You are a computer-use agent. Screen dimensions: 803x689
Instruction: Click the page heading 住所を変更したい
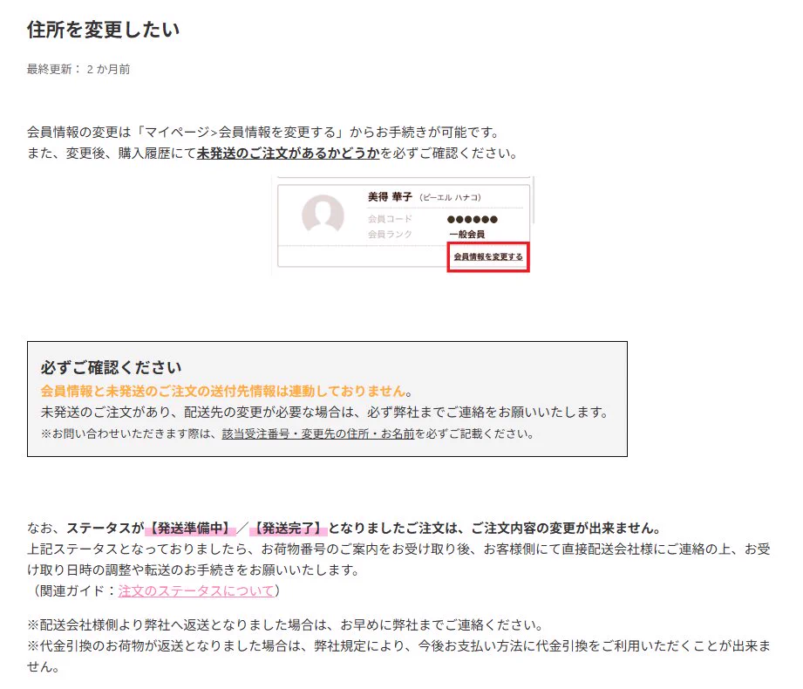pos(103,29)
